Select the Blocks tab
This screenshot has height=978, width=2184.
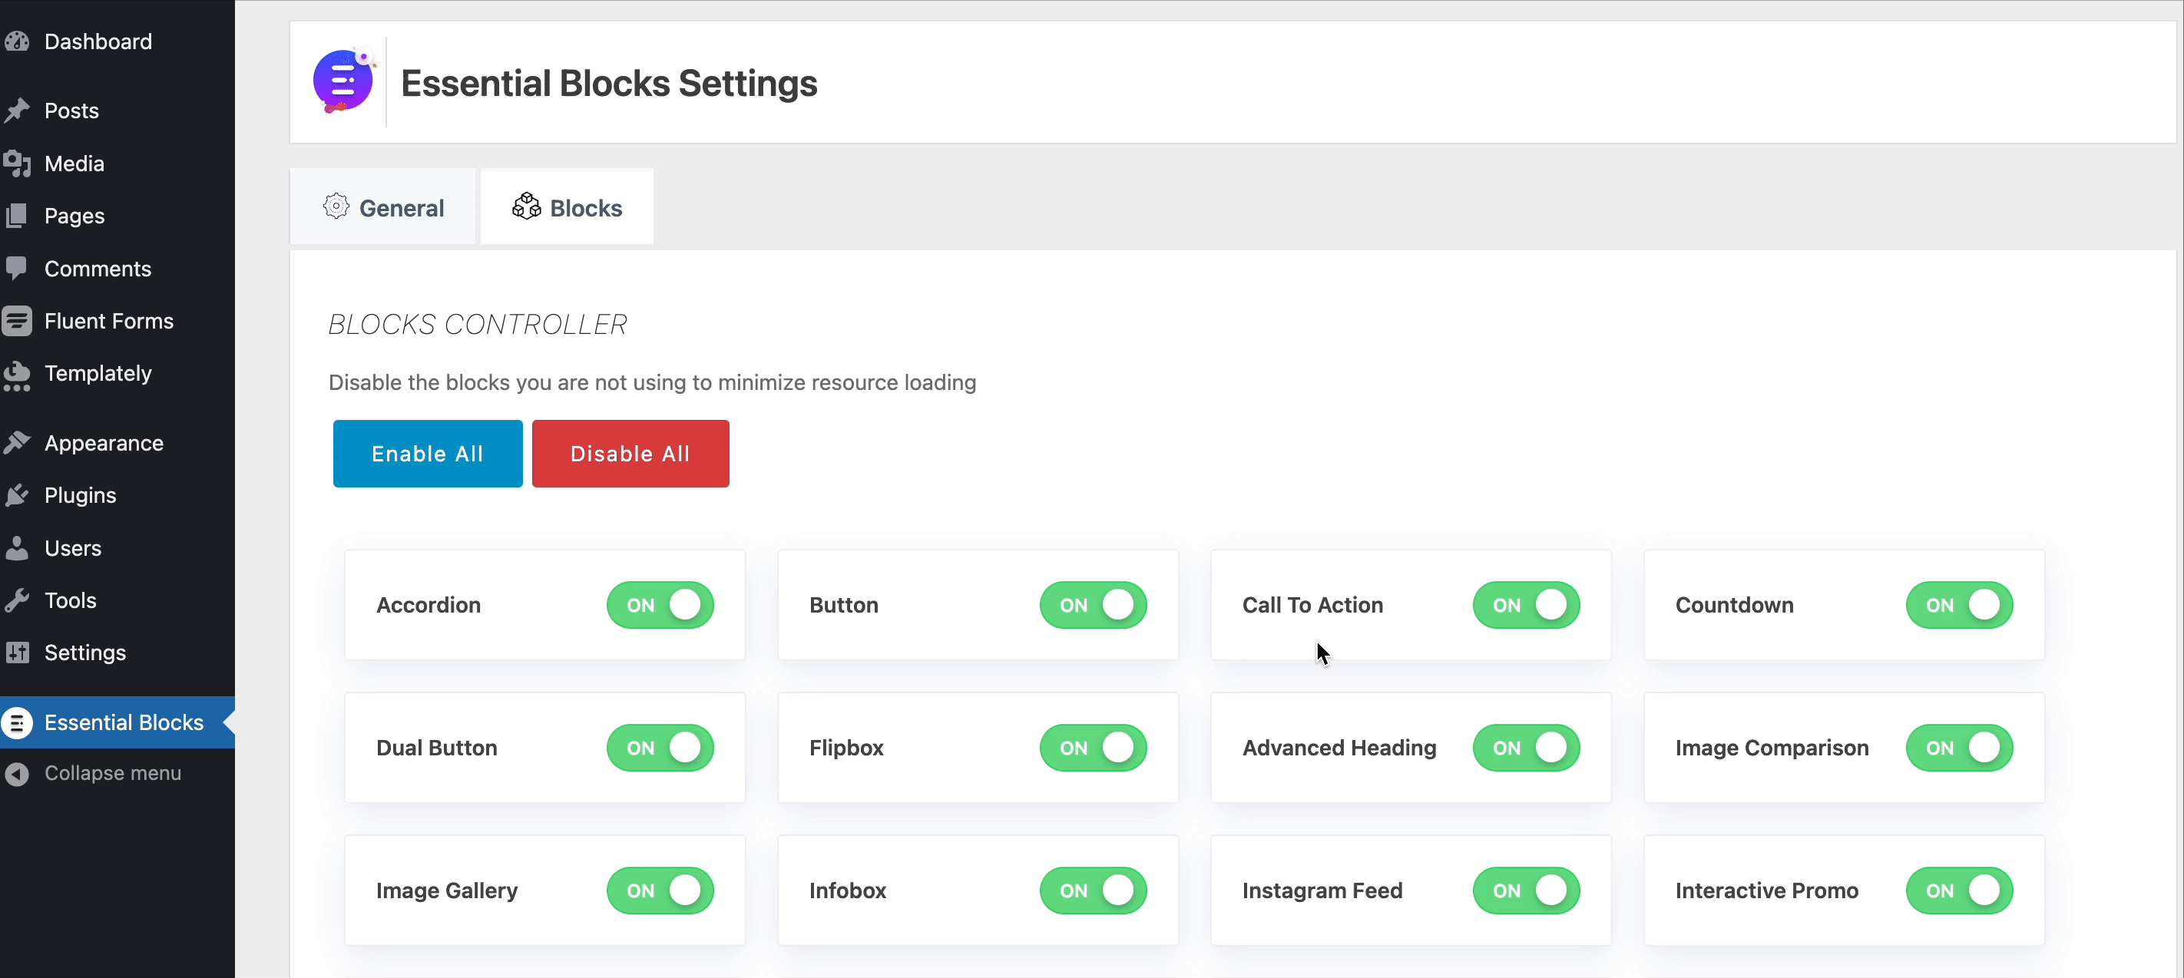(x=566, y=207)
